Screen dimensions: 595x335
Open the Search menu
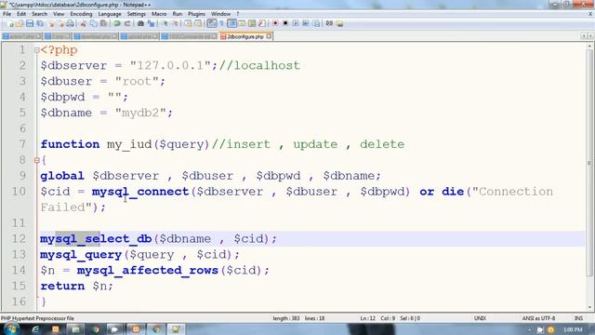tap(39, 14)
